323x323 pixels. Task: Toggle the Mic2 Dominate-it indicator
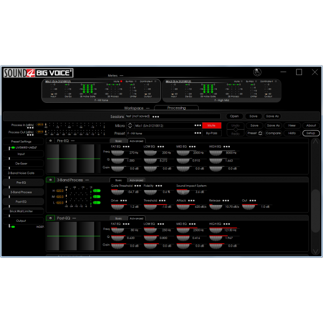[276, 81]
